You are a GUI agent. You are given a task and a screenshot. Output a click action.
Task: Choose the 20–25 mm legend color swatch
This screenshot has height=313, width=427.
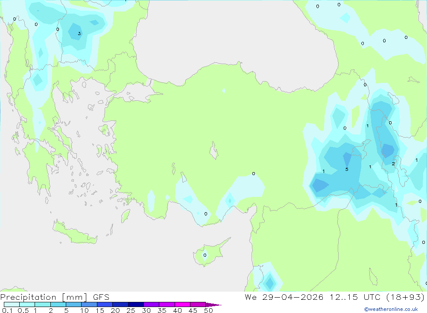tap(120, 304)
